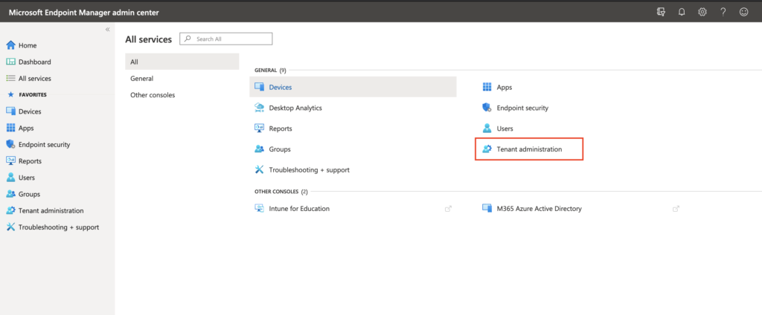Open Intune for Education console link
This screenshot has height=315, width=762.
click(x=299, y=209)
